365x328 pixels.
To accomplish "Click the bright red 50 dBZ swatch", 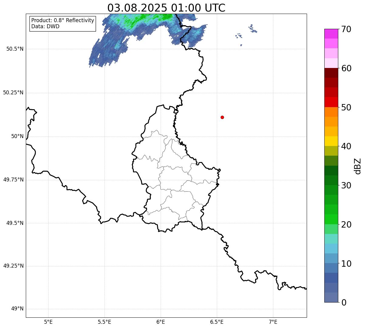I will click(331, 102).
